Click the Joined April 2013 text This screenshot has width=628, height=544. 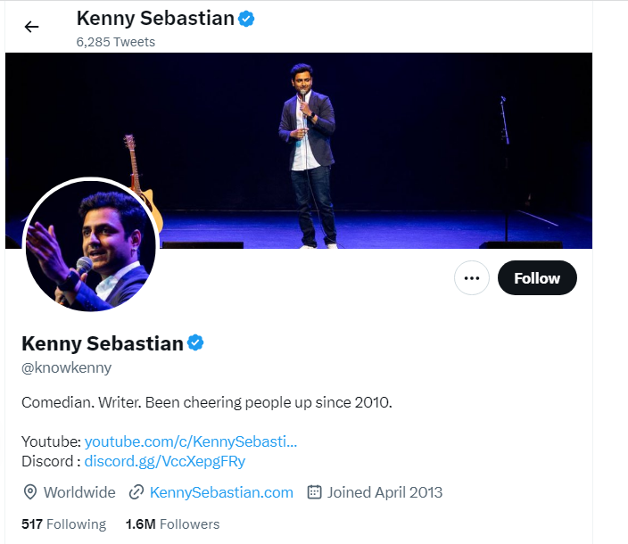point(384,492)
